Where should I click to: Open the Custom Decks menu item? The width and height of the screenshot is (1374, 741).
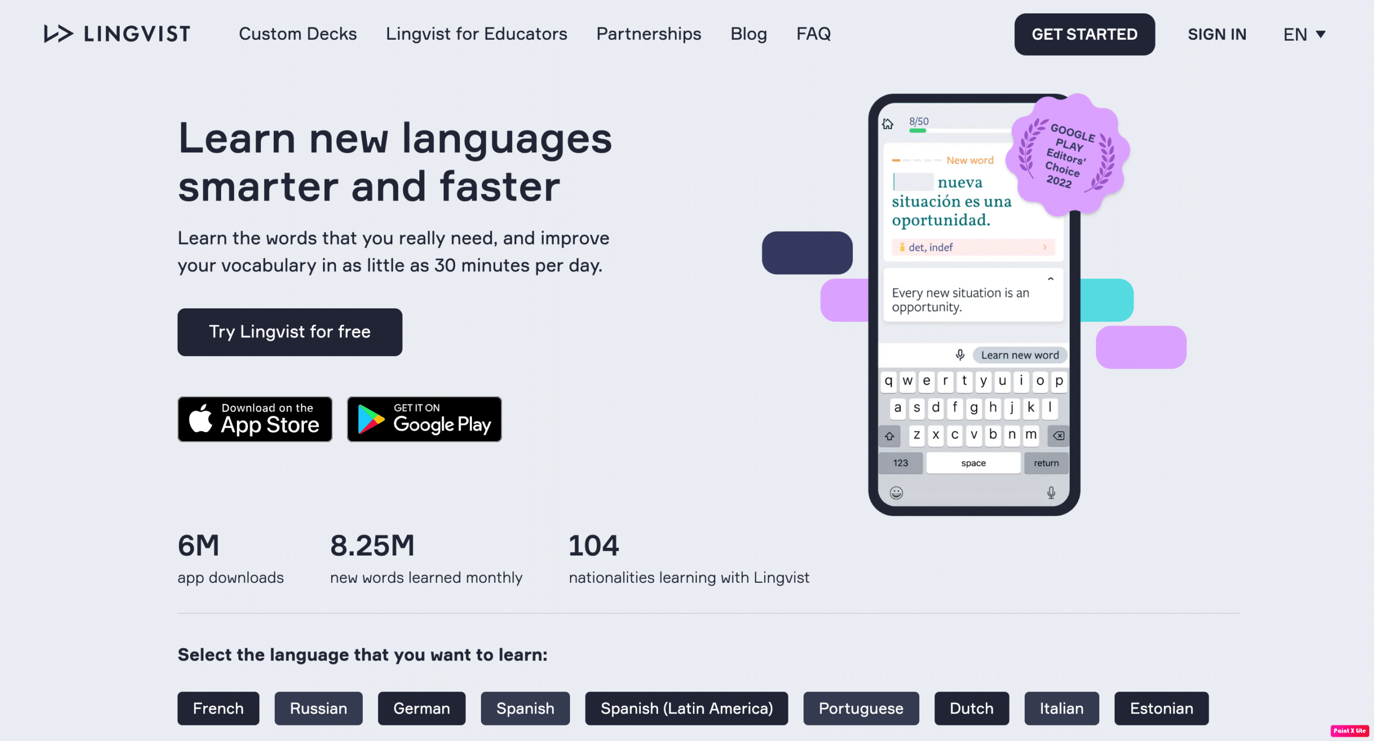[298, 34]
